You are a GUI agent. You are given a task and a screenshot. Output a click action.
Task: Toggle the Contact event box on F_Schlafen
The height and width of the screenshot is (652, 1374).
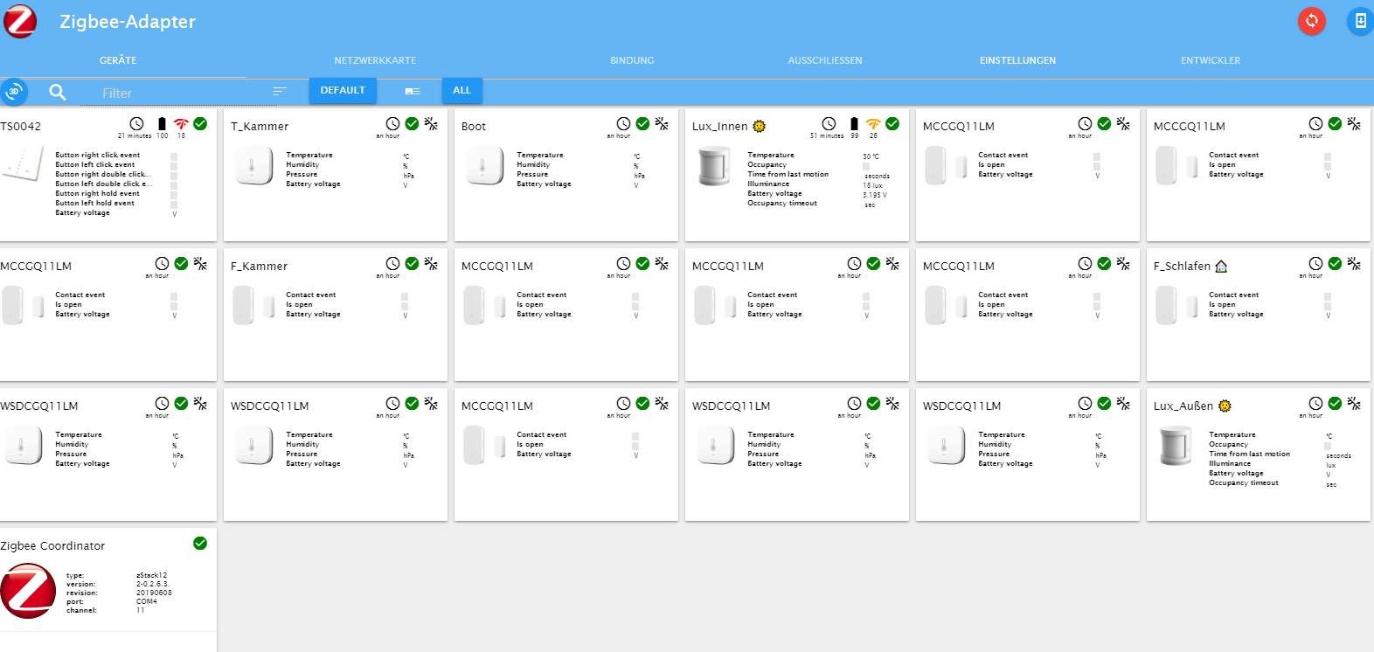pos(1328,296)
